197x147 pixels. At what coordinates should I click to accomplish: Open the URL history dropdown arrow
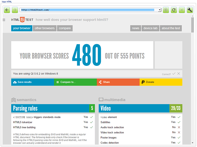point(160,10)
